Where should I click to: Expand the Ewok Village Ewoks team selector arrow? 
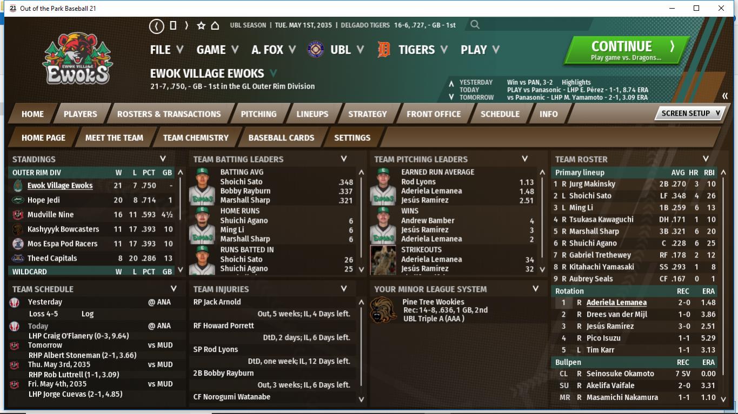click(x=273, y=73)
